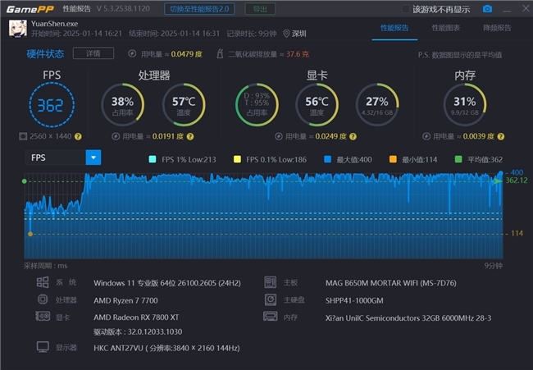Screen dimensions: 533x370
Task: Click the graphics card (显卡) icon
Action: click(x=43, y=317)
